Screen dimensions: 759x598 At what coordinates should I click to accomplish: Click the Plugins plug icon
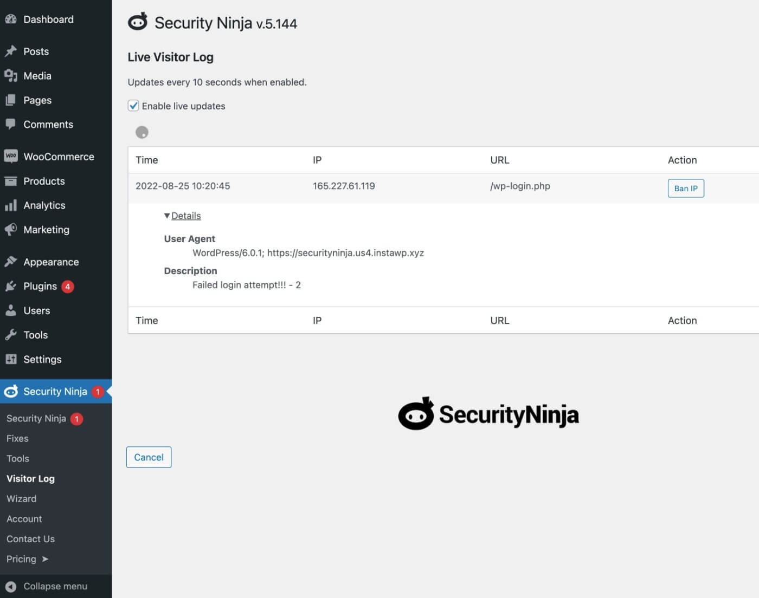click(11, 286)
